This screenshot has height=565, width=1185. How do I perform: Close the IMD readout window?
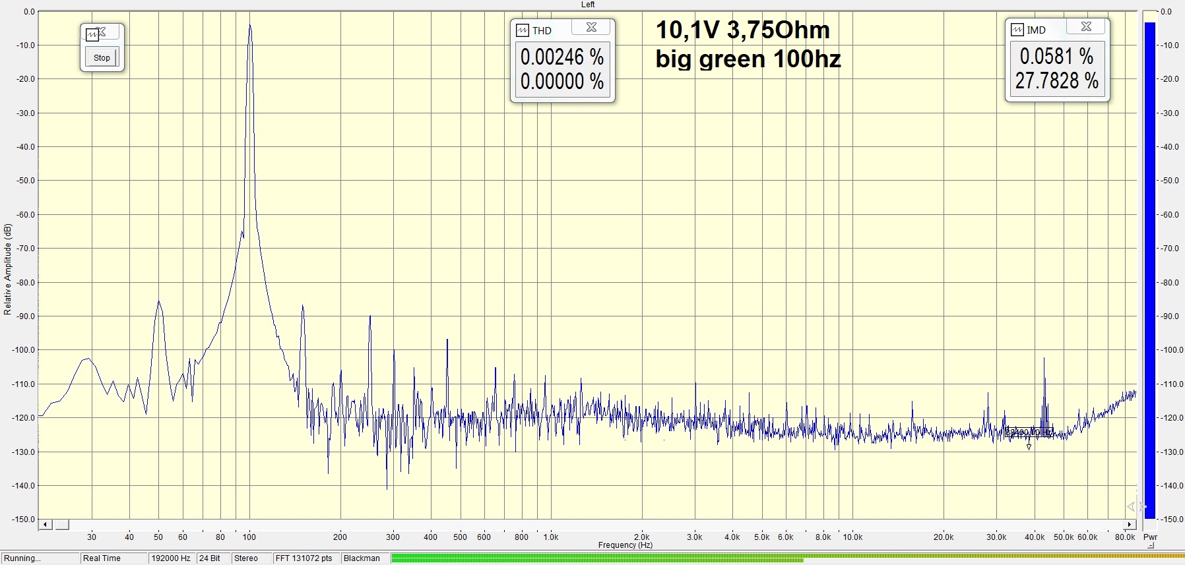pyautogui.click(x=1086, y=27)
